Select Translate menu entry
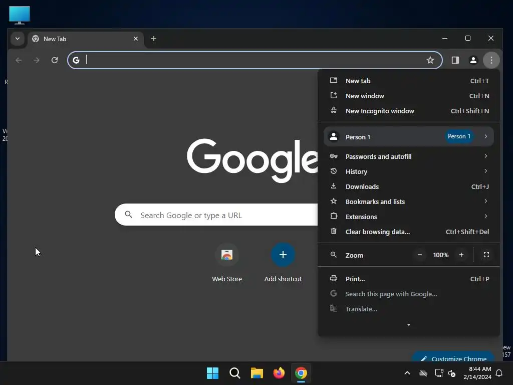 click(409, 309)
